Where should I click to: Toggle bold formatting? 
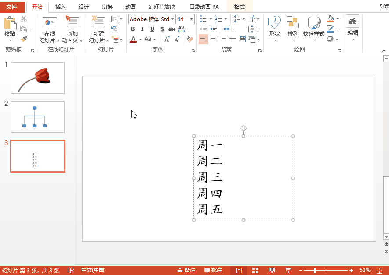pyautogui.click(x=132, y=29)
